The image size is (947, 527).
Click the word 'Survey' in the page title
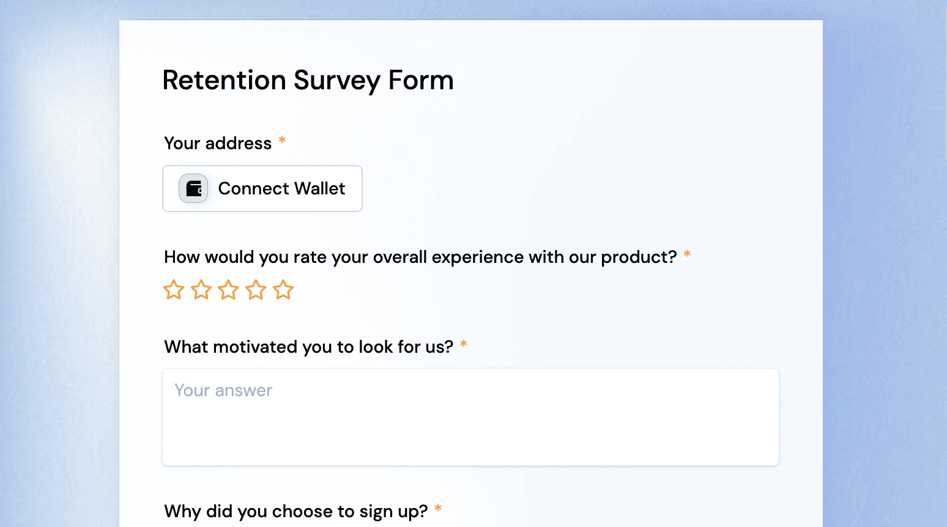click(337, 81)
